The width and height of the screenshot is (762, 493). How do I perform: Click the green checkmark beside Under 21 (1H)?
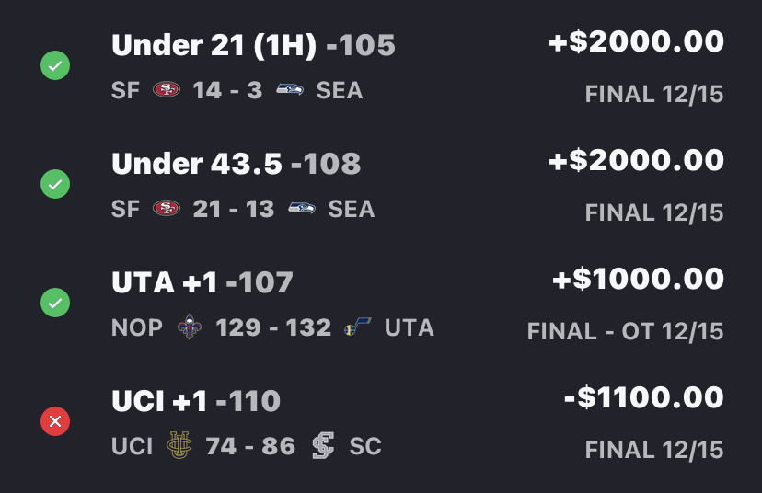coord(55,66)
